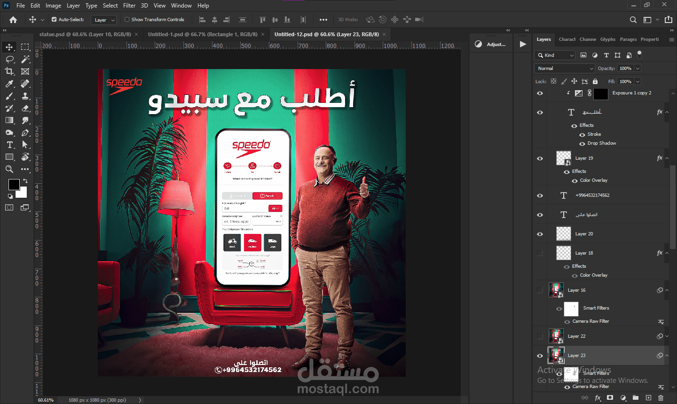Collapse Layer 18 effects arrow
The height and width of the screenshot is (404, 677).
[x=667, y=253]
